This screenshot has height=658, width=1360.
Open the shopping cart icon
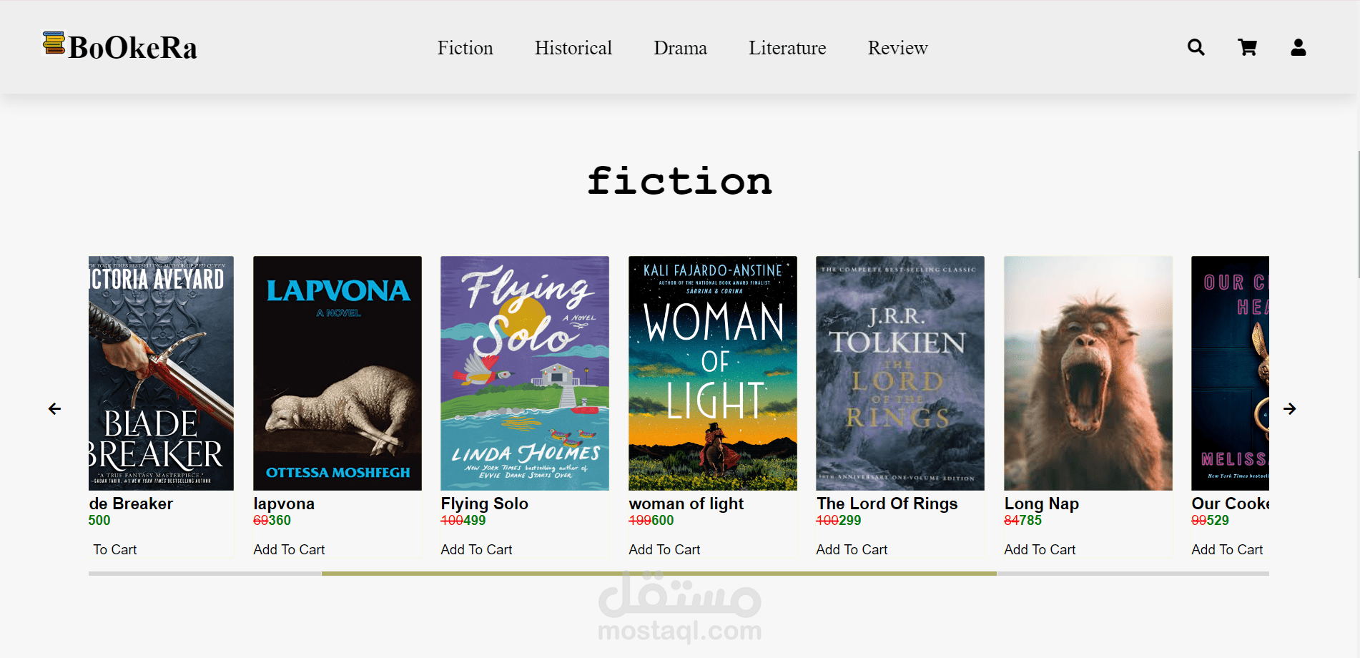point(1248,47)
